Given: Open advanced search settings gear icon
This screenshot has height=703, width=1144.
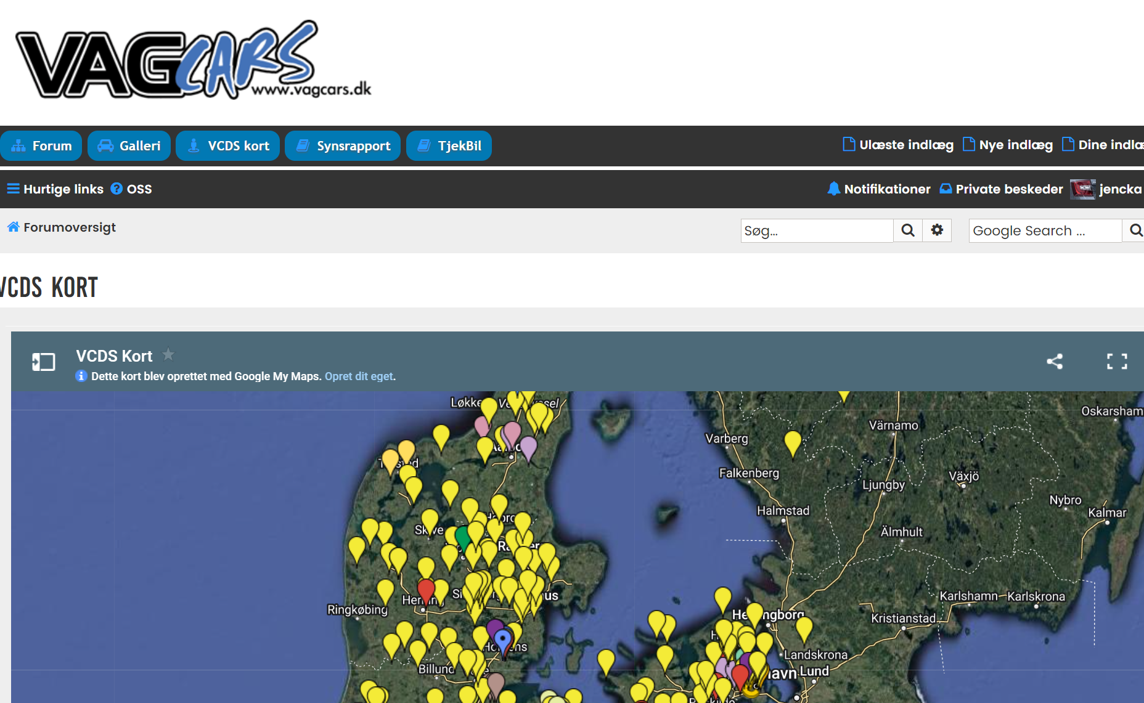Looking at the screenshot, I should point(937,230).
